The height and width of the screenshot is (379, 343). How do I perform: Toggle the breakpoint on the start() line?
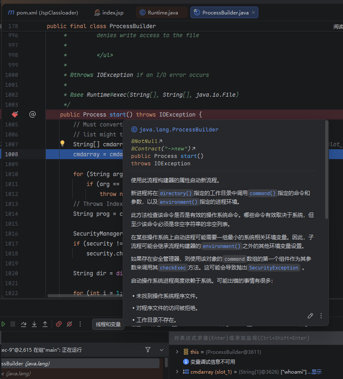[15, 114]
